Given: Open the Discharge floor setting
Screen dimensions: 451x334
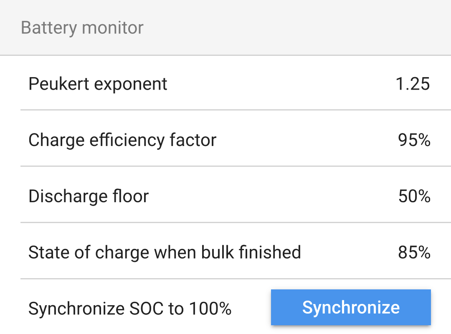Looking at the screenshot, I should tap(225, 196).
